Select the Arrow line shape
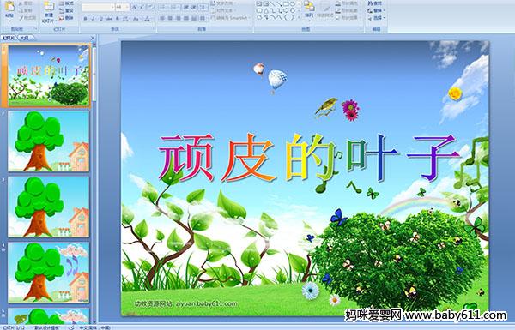The image size is (515, 330). [279, 3]
